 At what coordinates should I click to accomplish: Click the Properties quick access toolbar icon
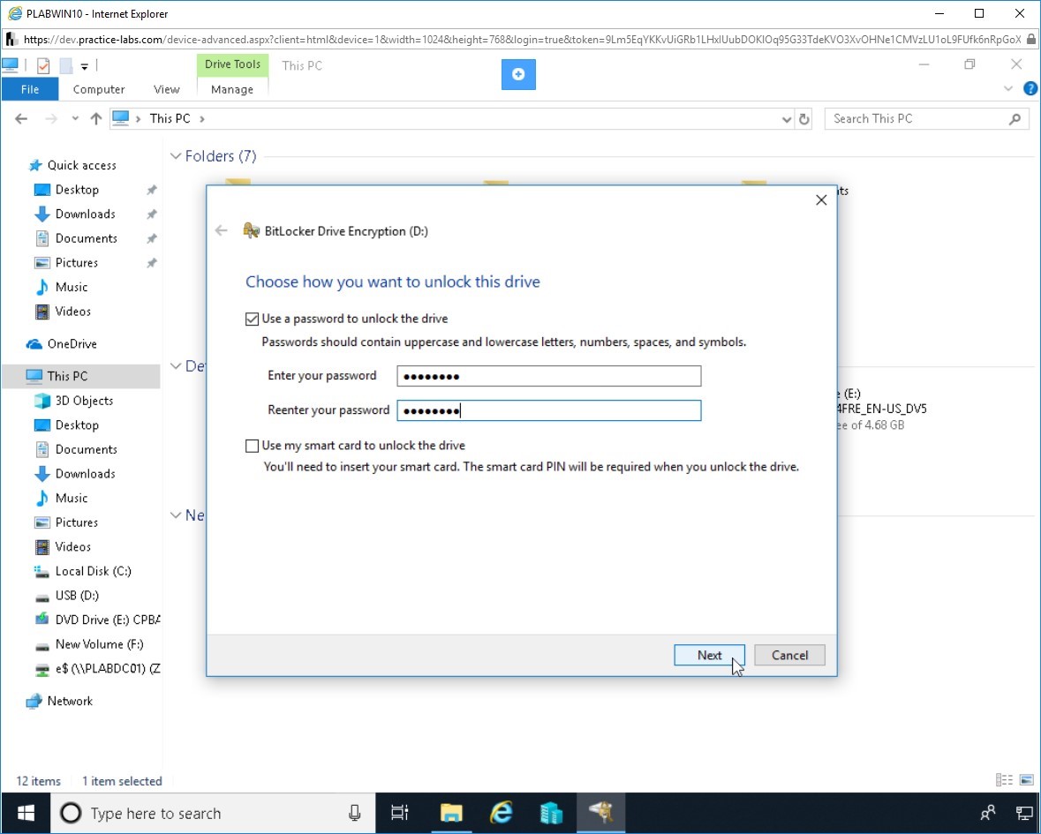tap(43, 65)
